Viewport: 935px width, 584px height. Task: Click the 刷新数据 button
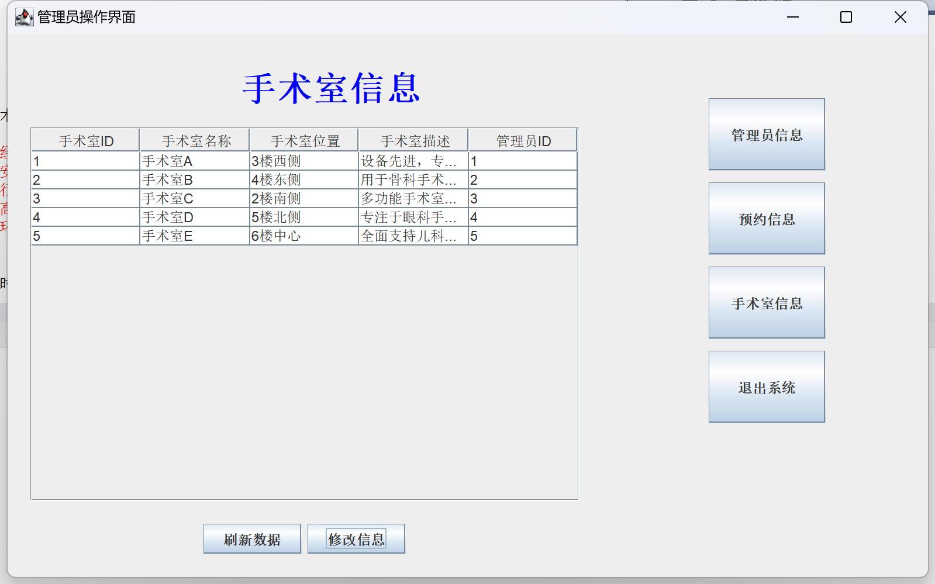[x=252, y=539]
